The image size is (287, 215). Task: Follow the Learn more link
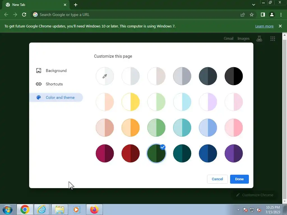click(264, 26)
